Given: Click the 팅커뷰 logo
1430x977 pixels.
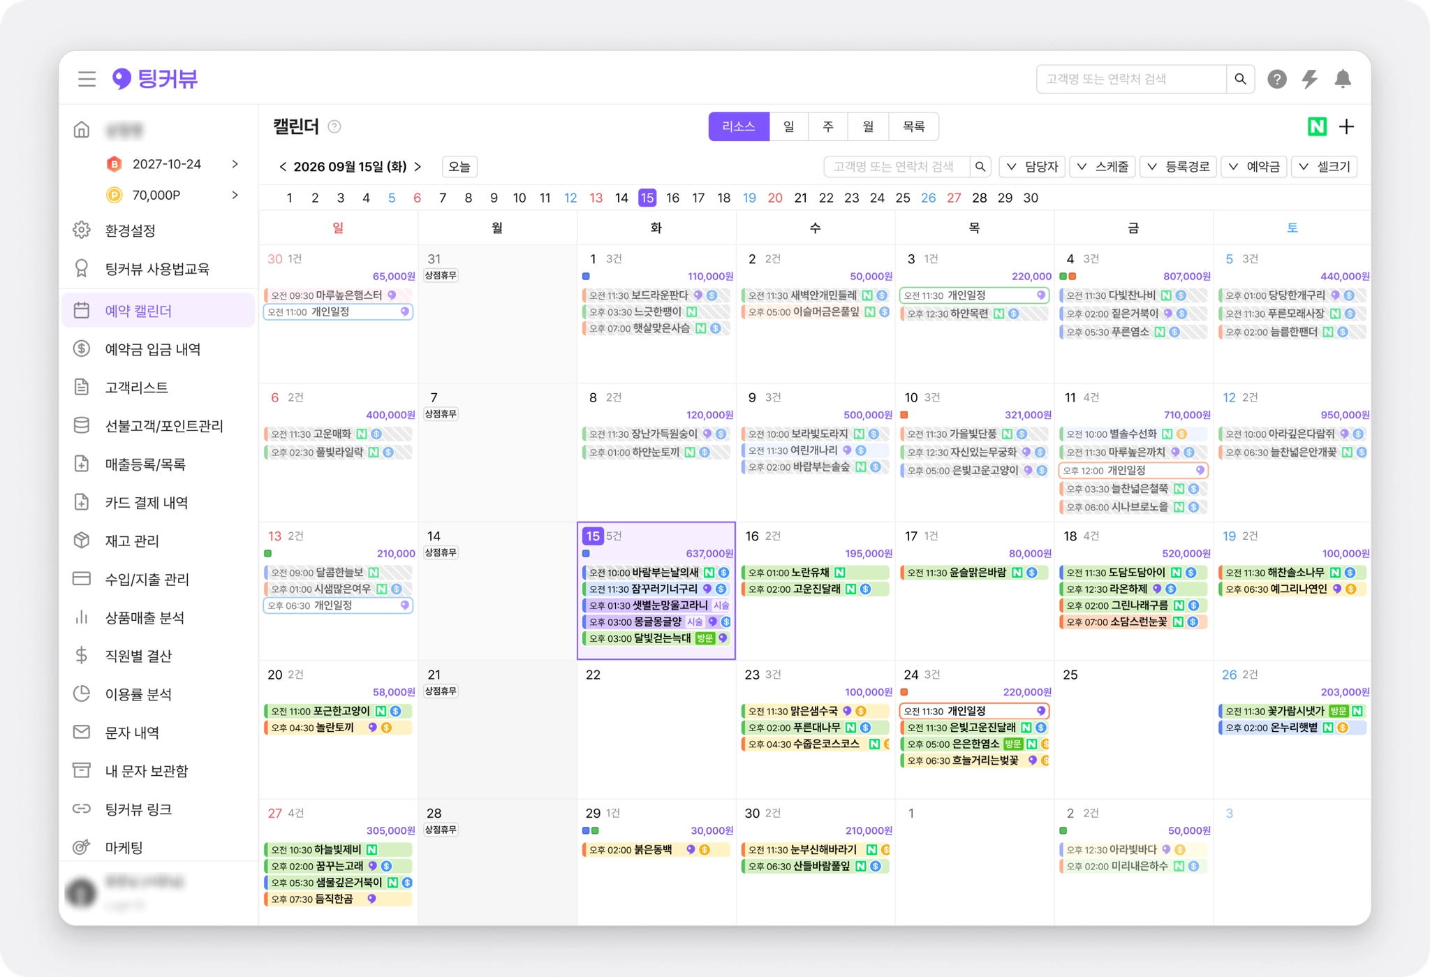Looking at the screenshot, I should point(155,79).
